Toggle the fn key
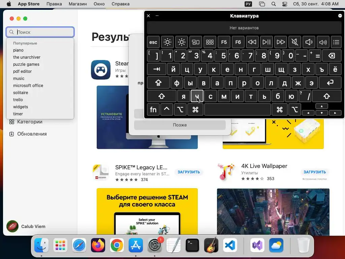345x259 pixels. click(153, 110)
